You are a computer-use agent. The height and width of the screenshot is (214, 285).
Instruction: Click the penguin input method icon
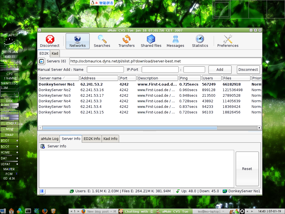click(93, 3)
